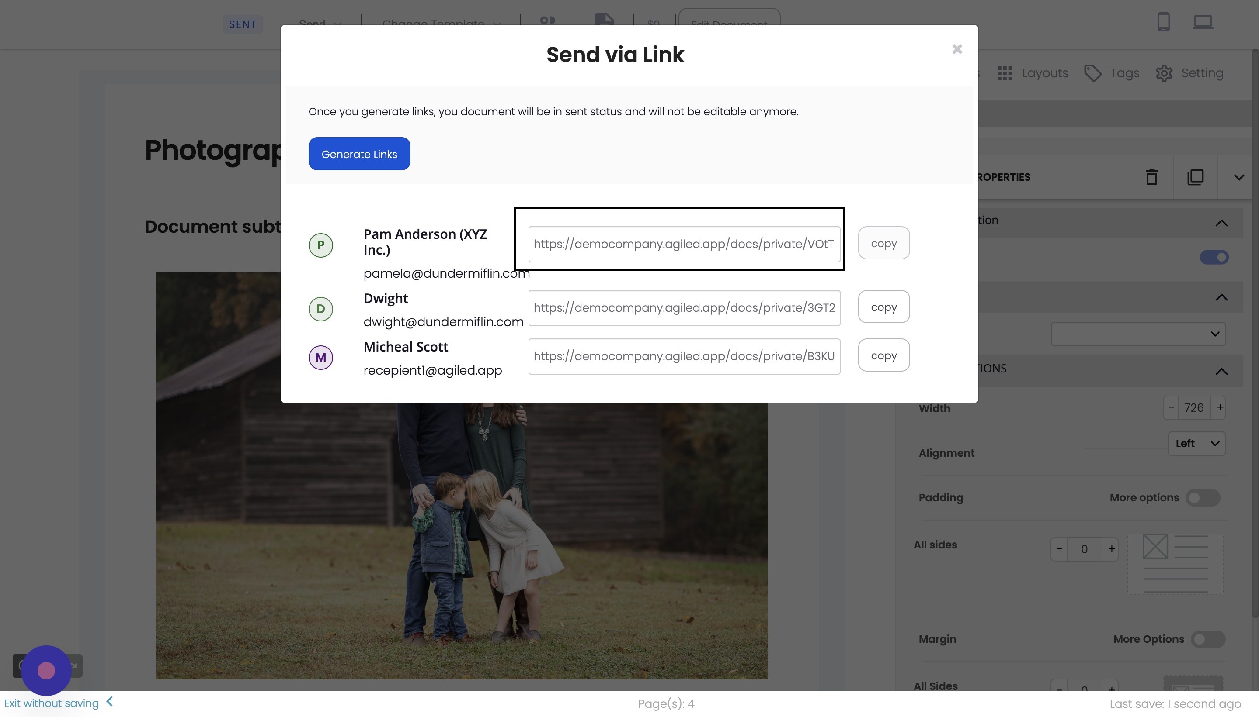Select Pam Anderson's generated link field
Screen dimensions: 1259x717
pyautogui.click(x=683, y=243)
